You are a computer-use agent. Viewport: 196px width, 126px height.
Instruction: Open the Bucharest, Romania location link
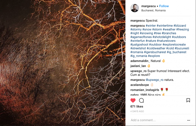coord(153,10)
